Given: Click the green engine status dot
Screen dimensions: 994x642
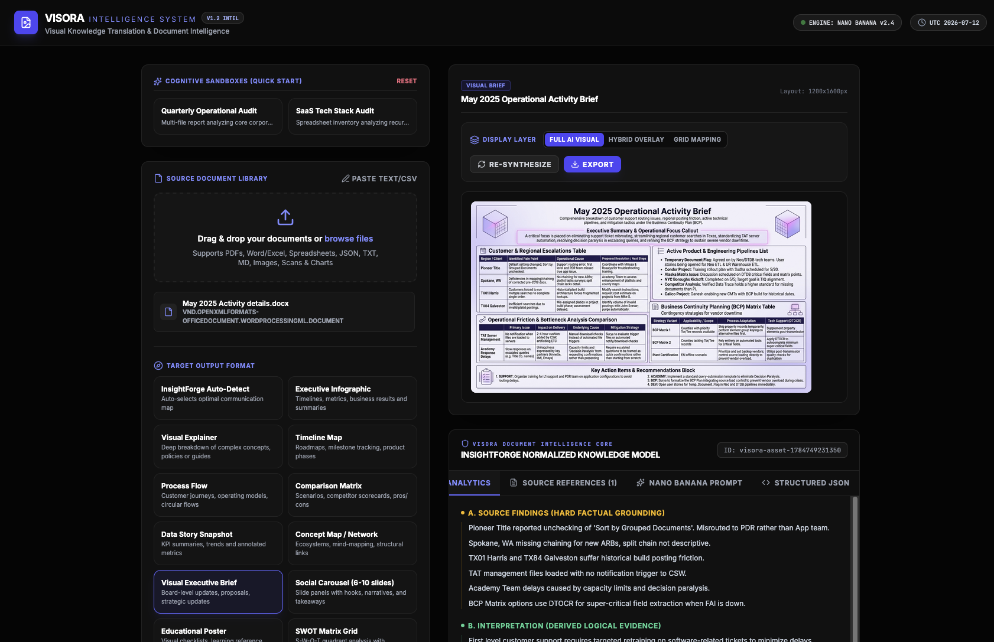Looking at the screenshot, I should (803, 22).
